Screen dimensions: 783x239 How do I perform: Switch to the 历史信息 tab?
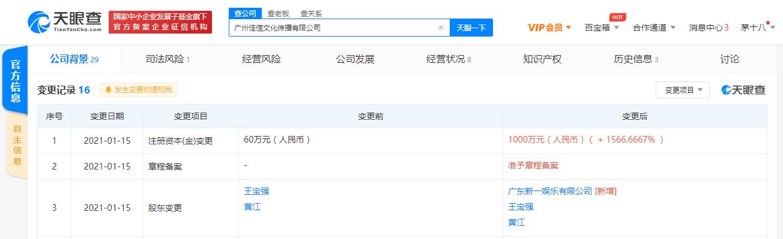click(636, 59)
